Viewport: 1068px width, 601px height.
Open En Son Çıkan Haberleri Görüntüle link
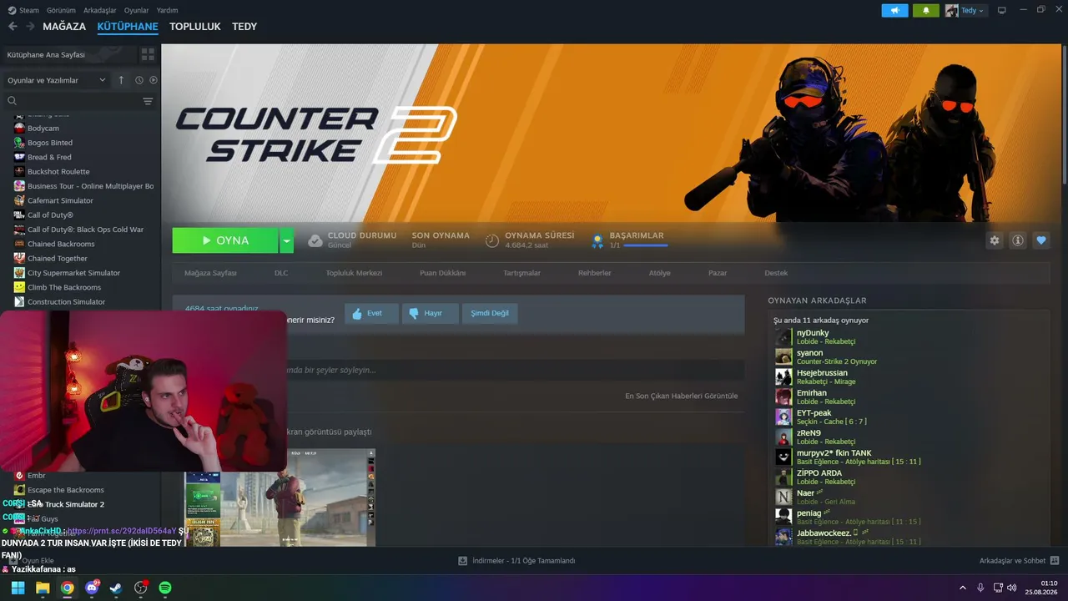point(681,396)
